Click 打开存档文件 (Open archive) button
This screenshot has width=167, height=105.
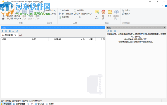pyautogui.click(x=10, y=14)
